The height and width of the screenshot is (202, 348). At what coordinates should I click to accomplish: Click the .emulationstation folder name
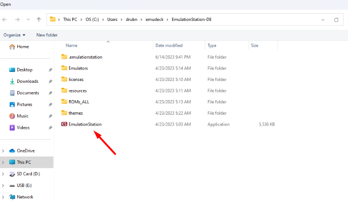[85, 57]
